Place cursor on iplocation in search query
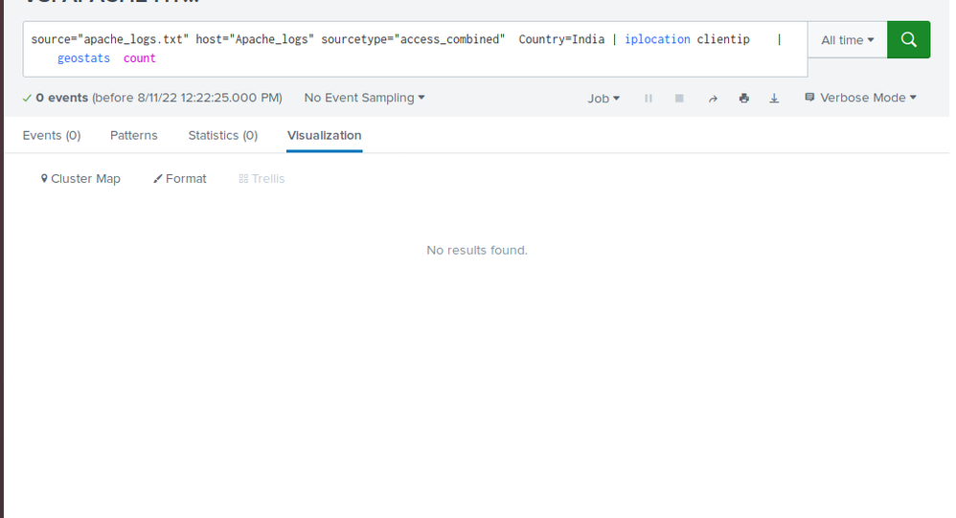956x518 pixels. click(x=657, y=39)
